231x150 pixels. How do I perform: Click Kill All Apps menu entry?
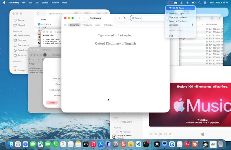pyautogui.click(x=180, y=8)
